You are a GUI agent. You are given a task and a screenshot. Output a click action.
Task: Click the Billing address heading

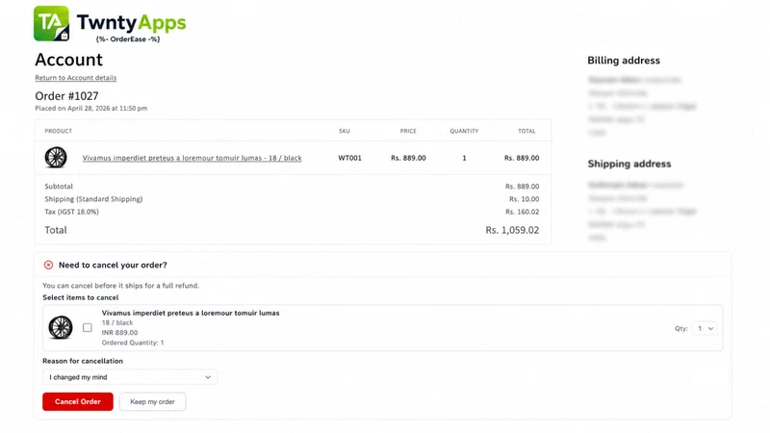pyautogui.click(x=624, y=61)
